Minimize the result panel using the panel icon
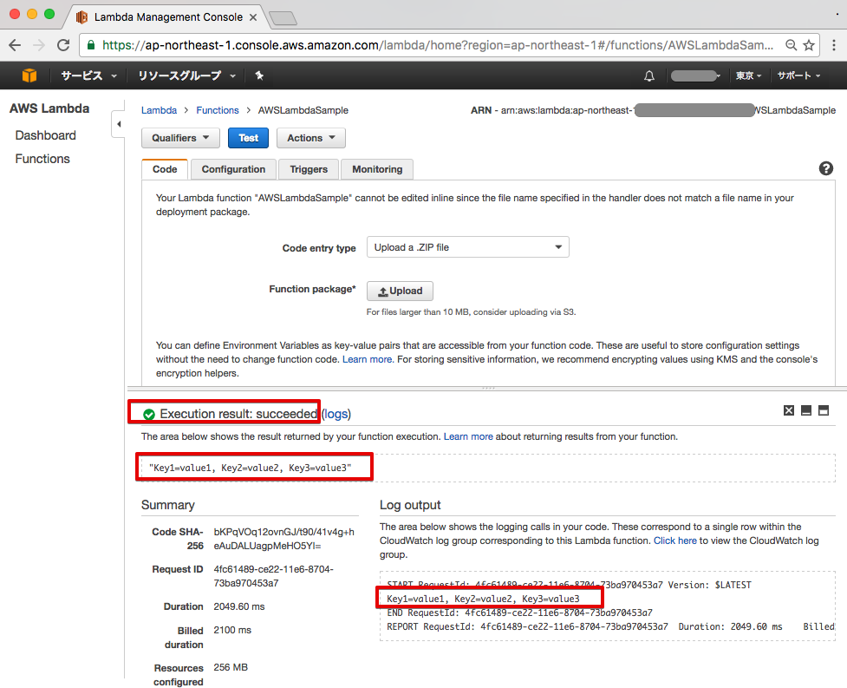847x688 pixels. click(806, 410)
